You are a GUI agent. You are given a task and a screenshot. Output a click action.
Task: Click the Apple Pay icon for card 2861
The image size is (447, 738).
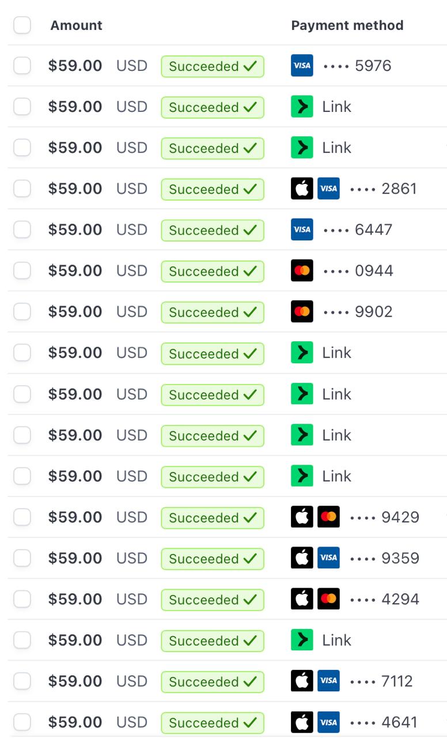[x=302, y=189]
